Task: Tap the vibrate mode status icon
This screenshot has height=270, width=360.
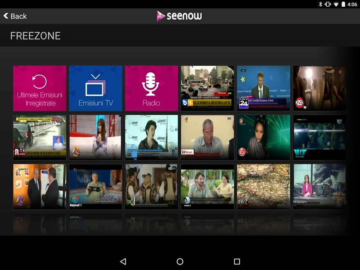Action: tap(328, 4)
